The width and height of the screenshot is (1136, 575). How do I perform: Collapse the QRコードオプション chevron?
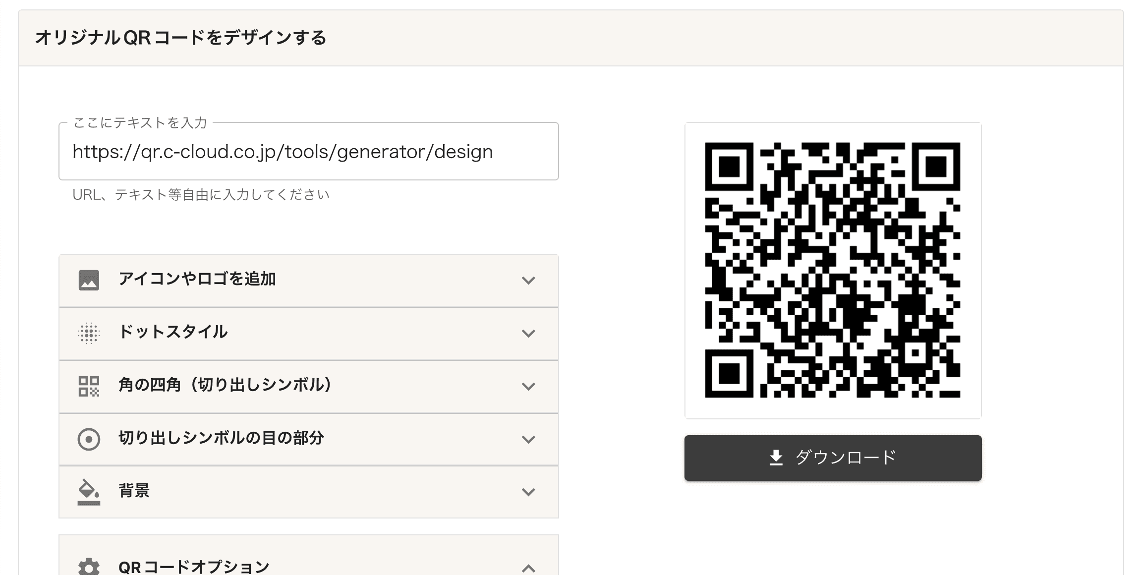tap(528, 568)
